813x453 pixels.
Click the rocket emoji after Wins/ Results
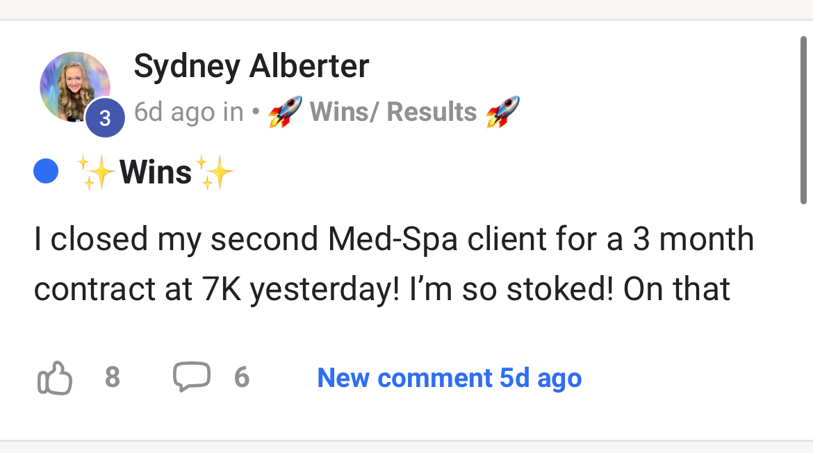click(x=502, y=112)
